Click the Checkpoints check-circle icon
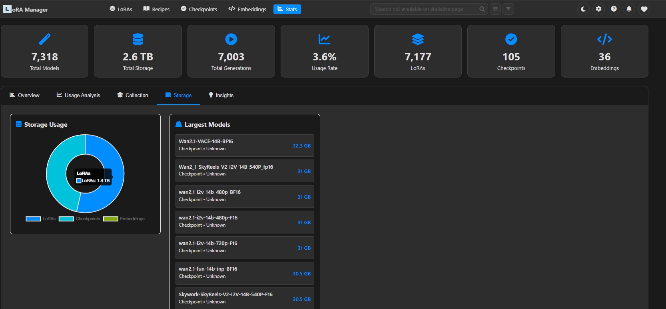This screenshot has width=666, height=309. click(511, 39)
